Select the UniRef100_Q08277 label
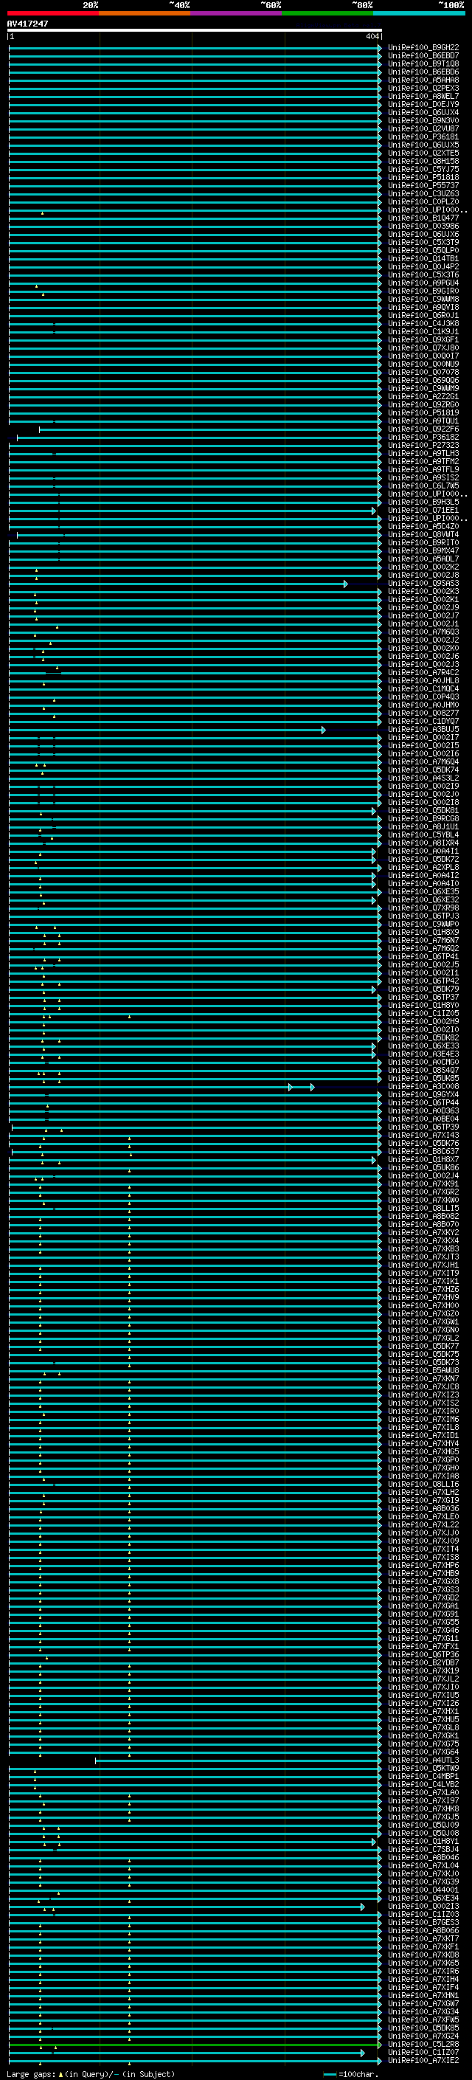This screenshot has width=472, height=2080. click(423, 713)
